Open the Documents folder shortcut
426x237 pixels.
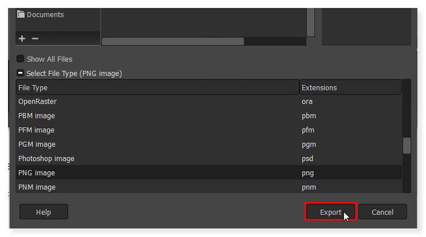click(45, 15)
